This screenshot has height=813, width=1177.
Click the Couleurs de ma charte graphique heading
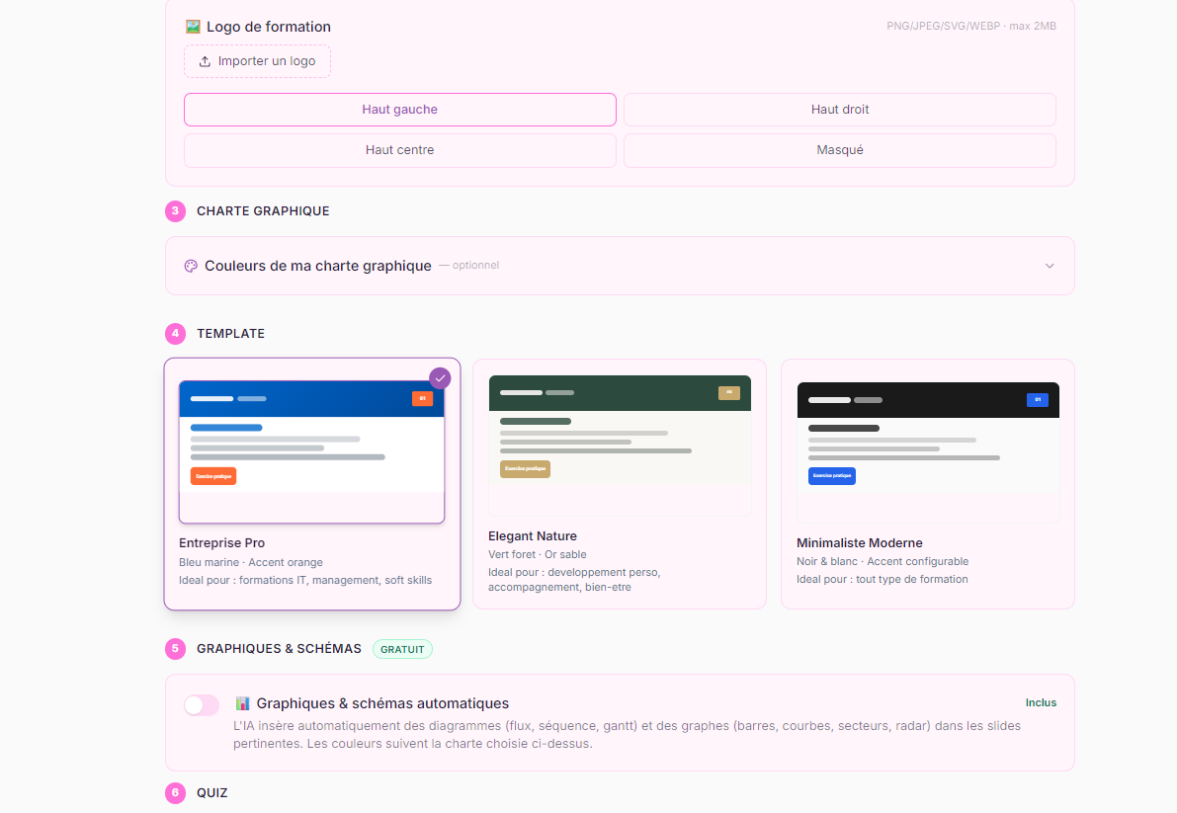click(317, 266)
